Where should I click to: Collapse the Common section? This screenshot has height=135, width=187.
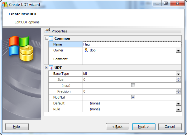(x=47, y=38)
